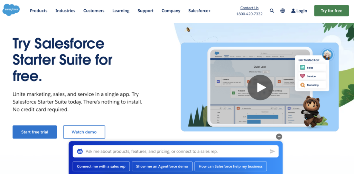The width and height of the screenshot is (354, 174).
Task: Open the Industries menu
Action: pos(65,11)
